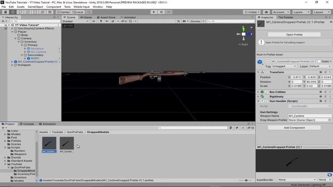Select the Rect tool in toolbar
Image resolution: width=333 pixels, height=187 pixels.
tap(35, 12)
